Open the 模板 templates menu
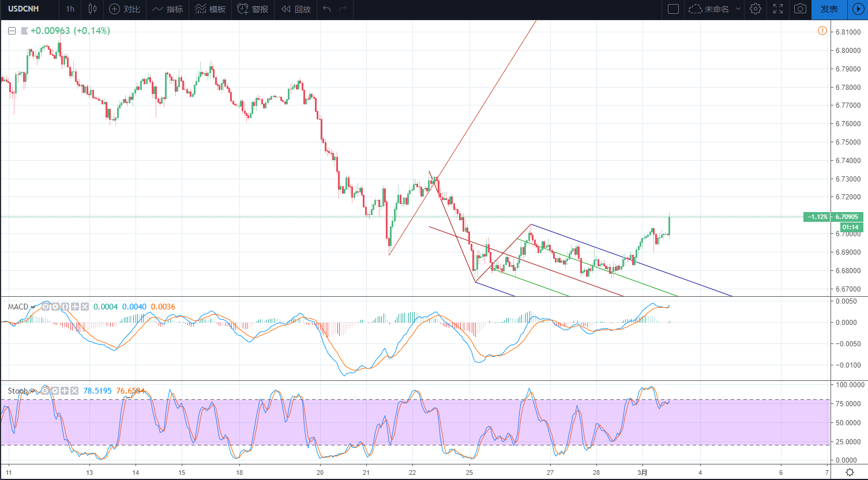 [210, 9]
